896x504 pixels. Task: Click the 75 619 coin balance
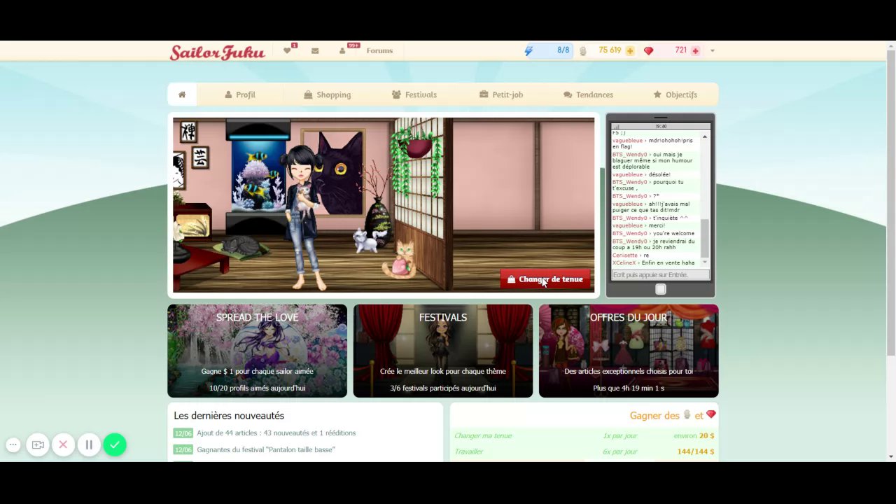point(610,50)
